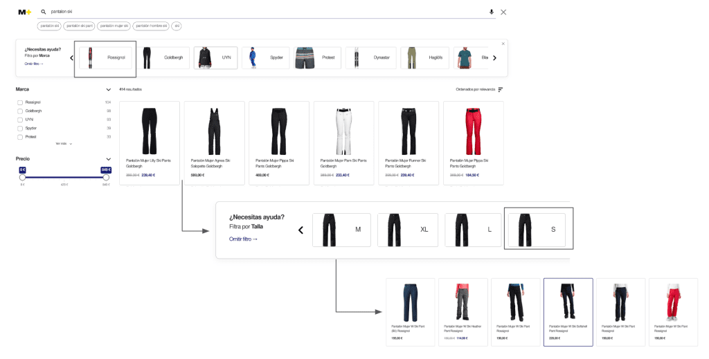Choose size S in Talla filter
The image size is (709, 359).
(538, 229)
